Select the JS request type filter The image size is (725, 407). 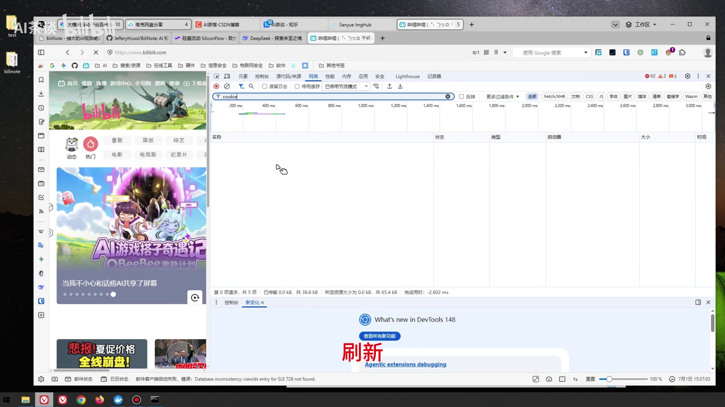point(601,96)
